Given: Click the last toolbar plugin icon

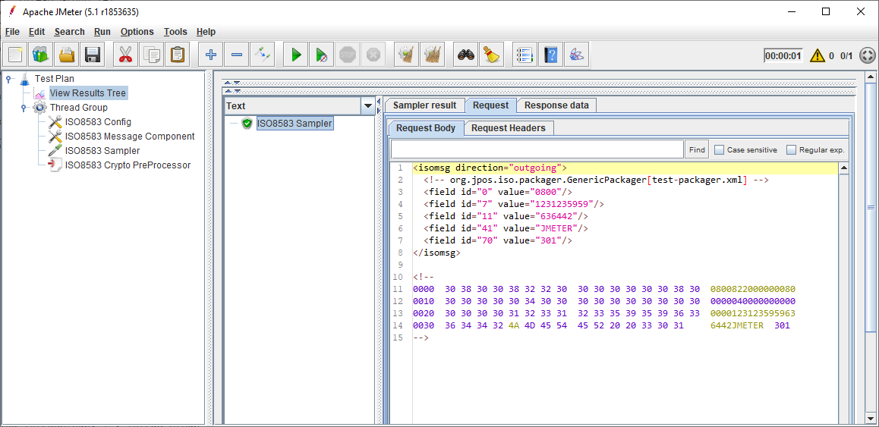Looking at the screenshot, I should (x=576, y=55).
